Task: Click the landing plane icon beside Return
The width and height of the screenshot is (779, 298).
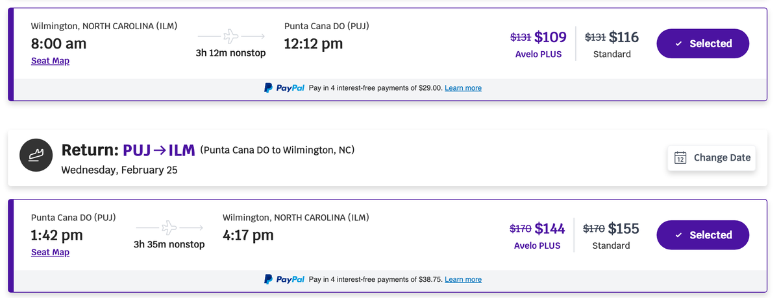Action: (x=36, y=156)
